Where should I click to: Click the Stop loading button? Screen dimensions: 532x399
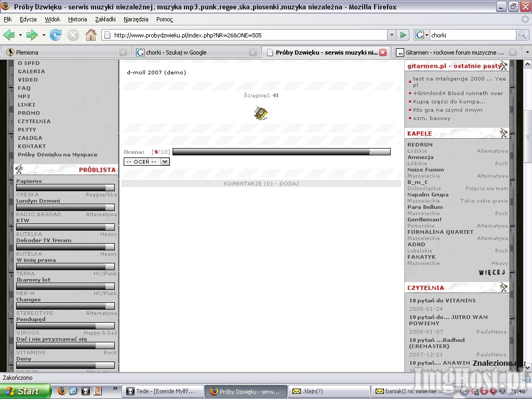click(x=73, y=35)
